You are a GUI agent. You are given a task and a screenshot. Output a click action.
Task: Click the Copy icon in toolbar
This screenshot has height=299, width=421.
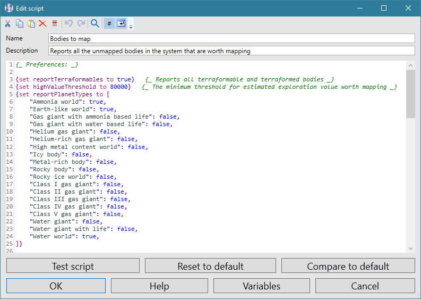(x=19, y=24)
